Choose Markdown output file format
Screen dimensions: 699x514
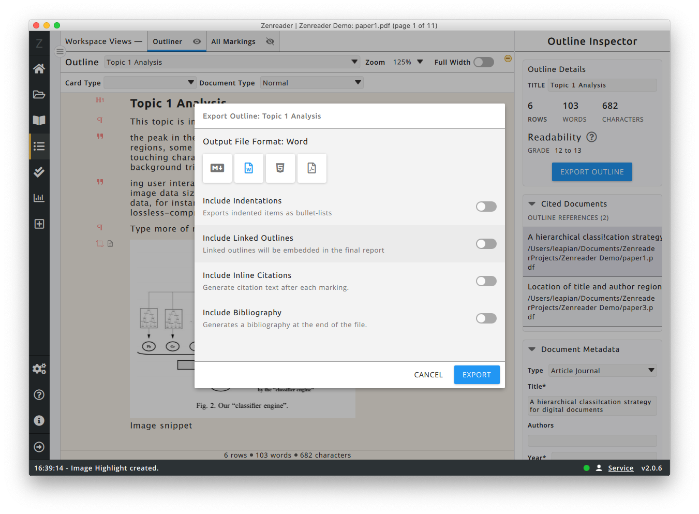pyautogui.click(x=217, y=168)
